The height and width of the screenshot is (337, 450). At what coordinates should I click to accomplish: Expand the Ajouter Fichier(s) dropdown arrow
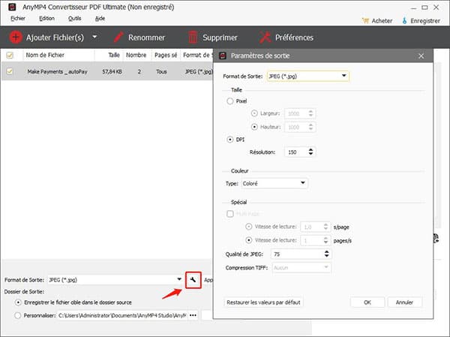click(94, 37)
